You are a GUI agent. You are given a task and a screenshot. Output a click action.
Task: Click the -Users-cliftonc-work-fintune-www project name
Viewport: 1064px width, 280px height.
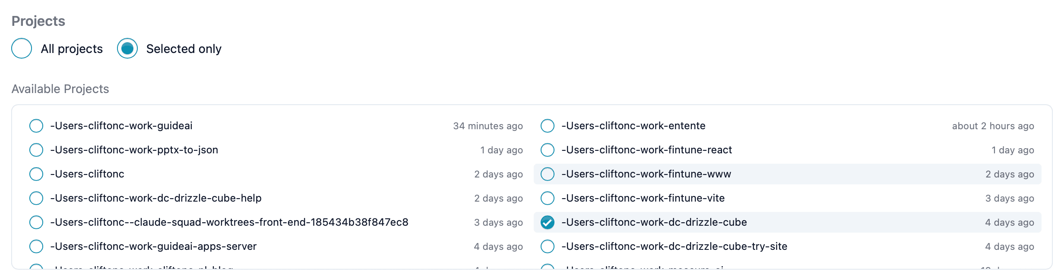click(x=646, y=174)
